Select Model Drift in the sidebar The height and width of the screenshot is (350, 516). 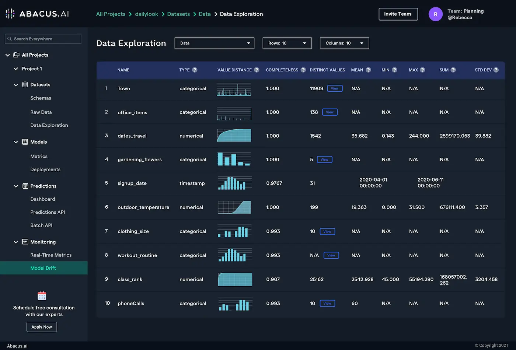point(43,268)
